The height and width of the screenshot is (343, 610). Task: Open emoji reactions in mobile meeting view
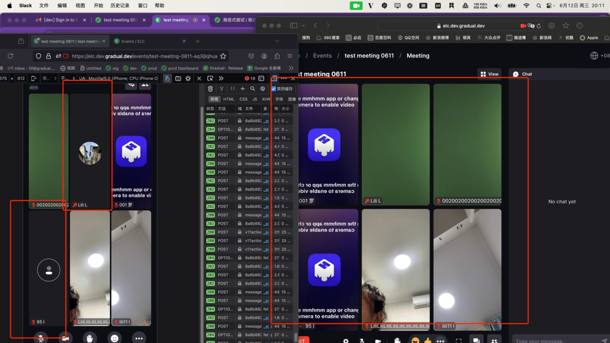click(x=114, y=338)
